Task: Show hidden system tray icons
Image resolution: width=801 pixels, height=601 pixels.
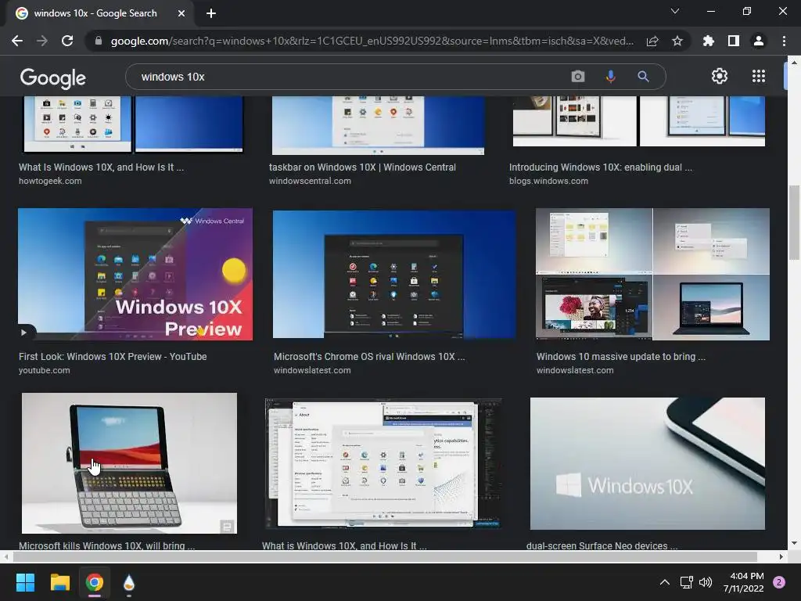Action: [x=665, y=582]
